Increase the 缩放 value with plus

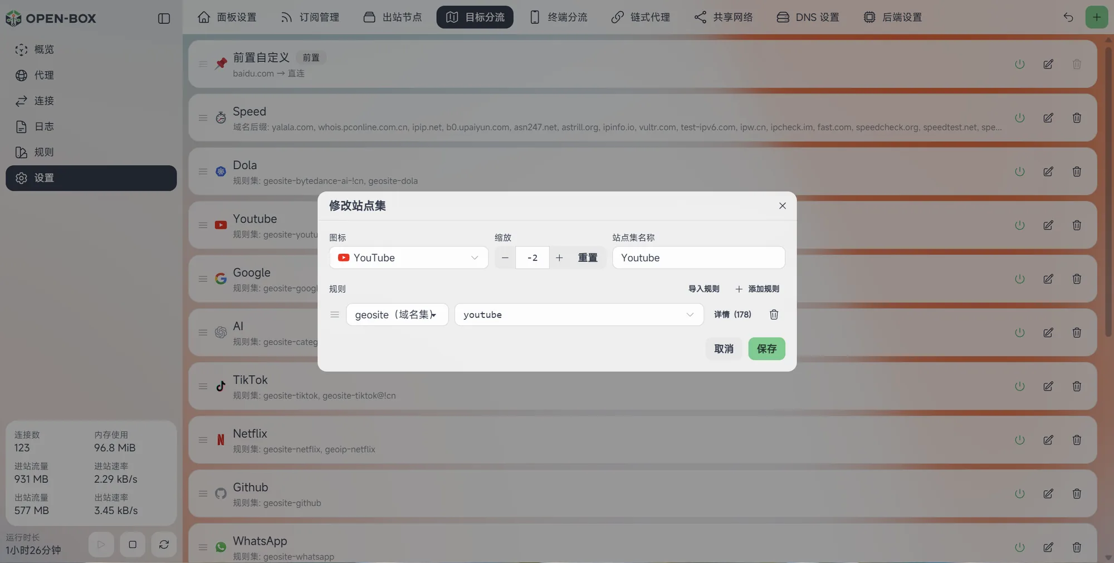click(559, 258)
